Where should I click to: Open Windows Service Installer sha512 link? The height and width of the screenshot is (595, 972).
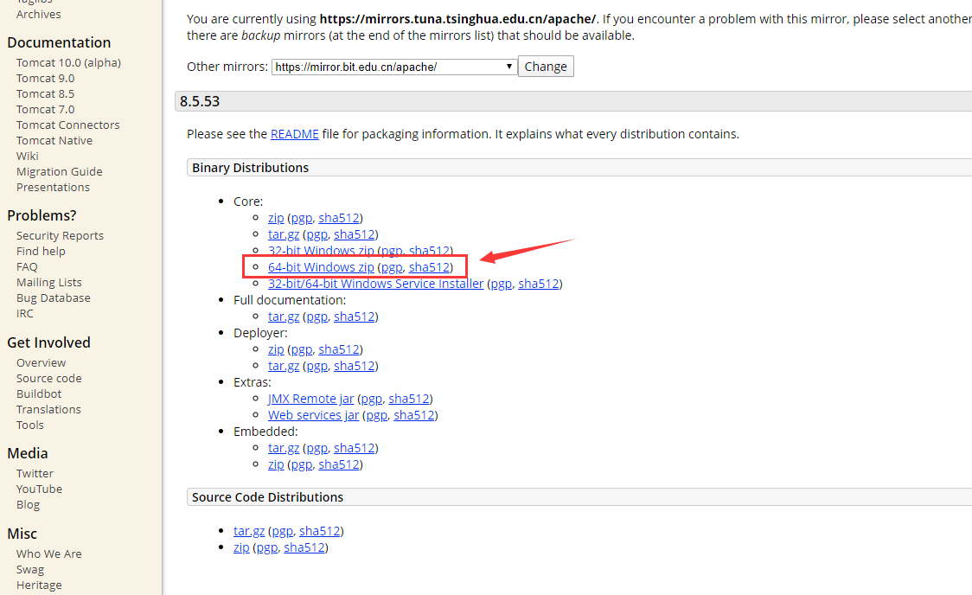coord(539,284)
